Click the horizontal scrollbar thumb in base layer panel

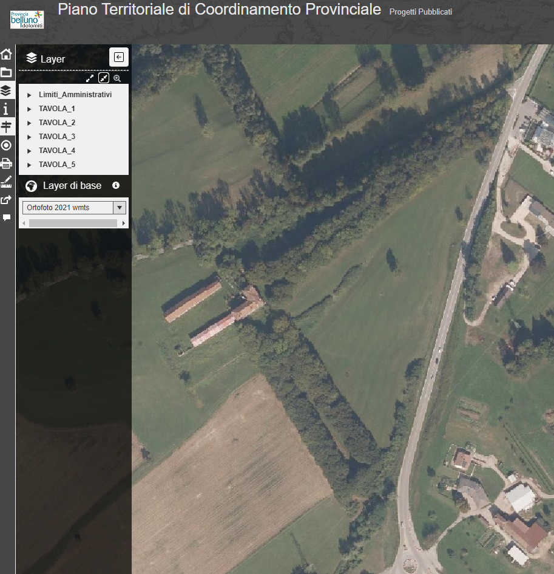73,223
